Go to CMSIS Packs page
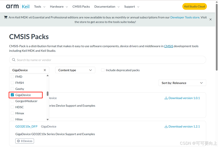 pyautogui.click(x=81, y=7)
